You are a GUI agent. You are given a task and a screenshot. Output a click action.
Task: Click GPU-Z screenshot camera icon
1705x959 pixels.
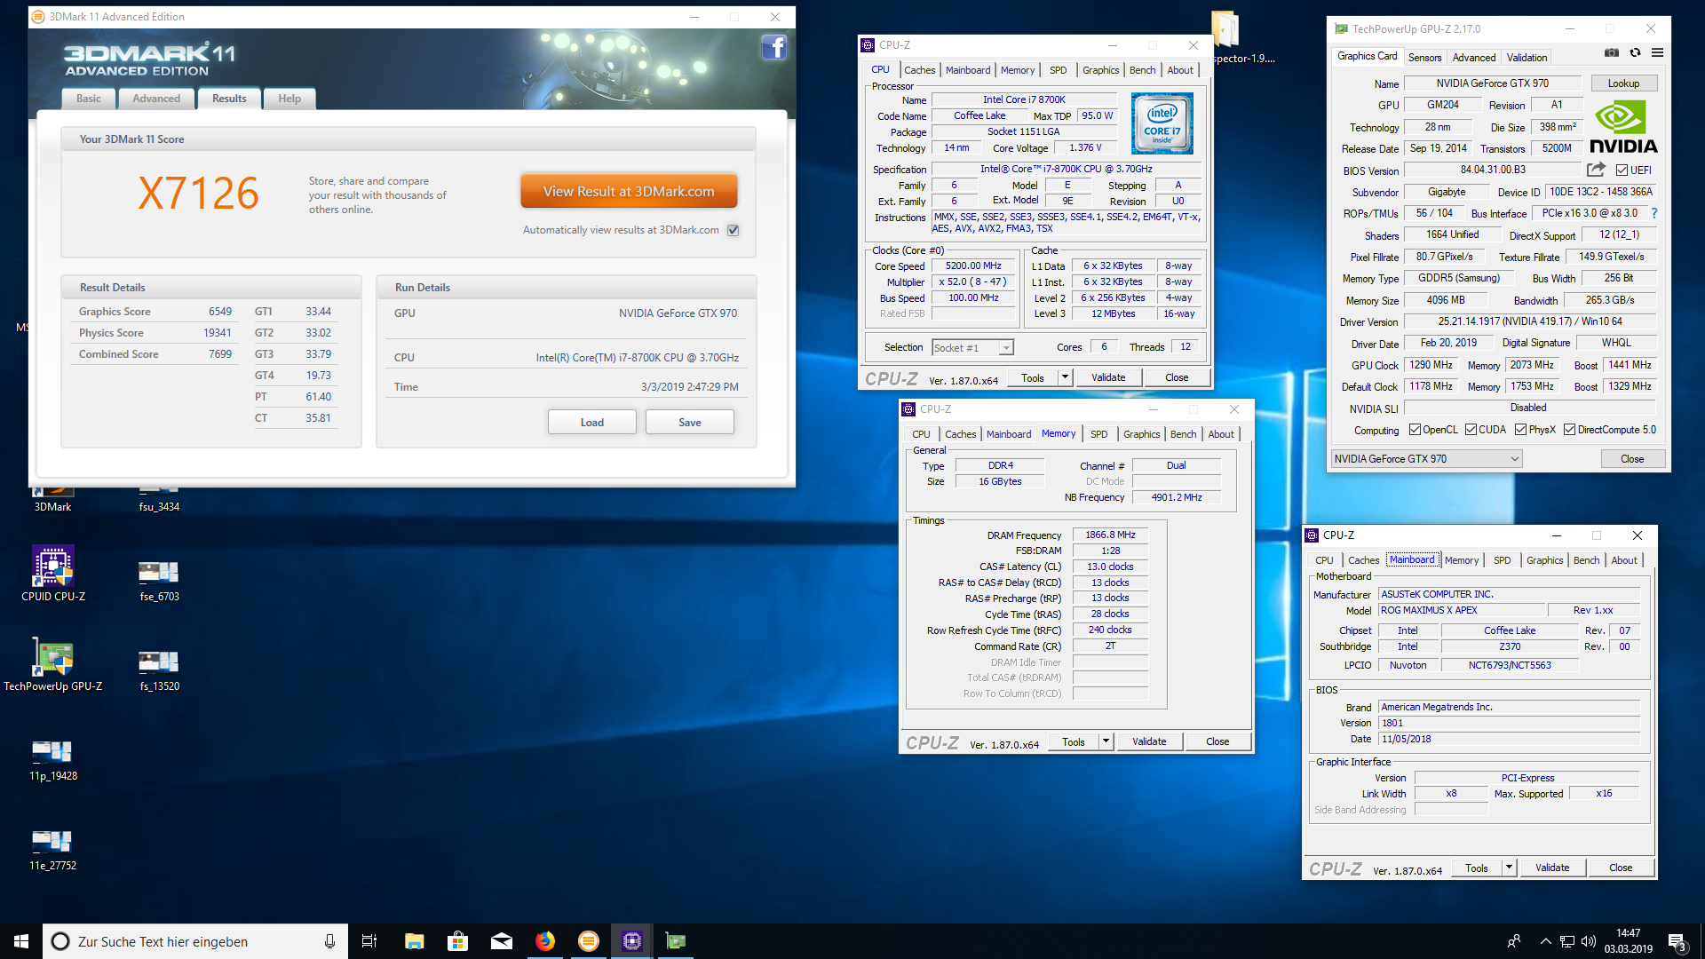(1612, 53)
